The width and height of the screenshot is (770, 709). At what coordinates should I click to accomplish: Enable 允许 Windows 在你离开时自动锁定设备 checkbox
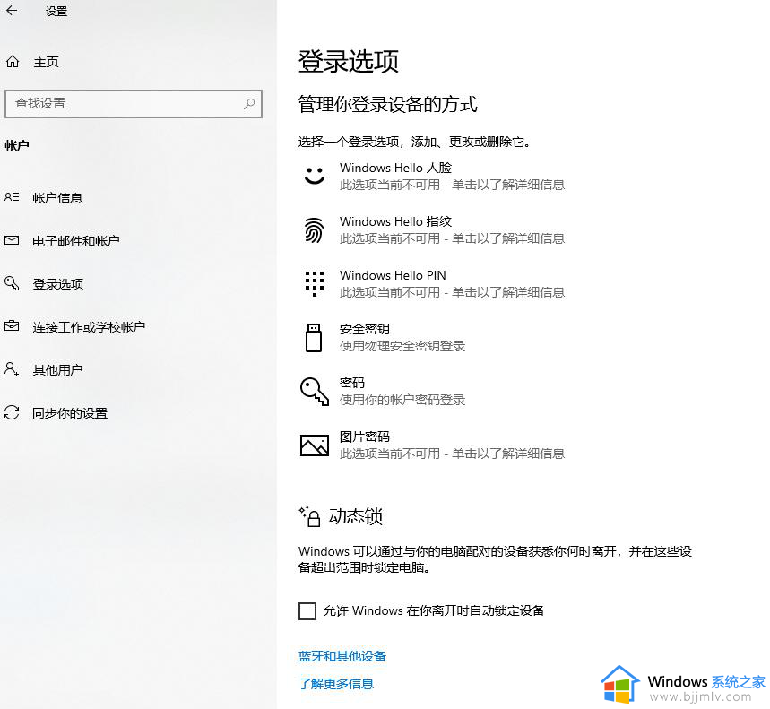tap(307, 611)
